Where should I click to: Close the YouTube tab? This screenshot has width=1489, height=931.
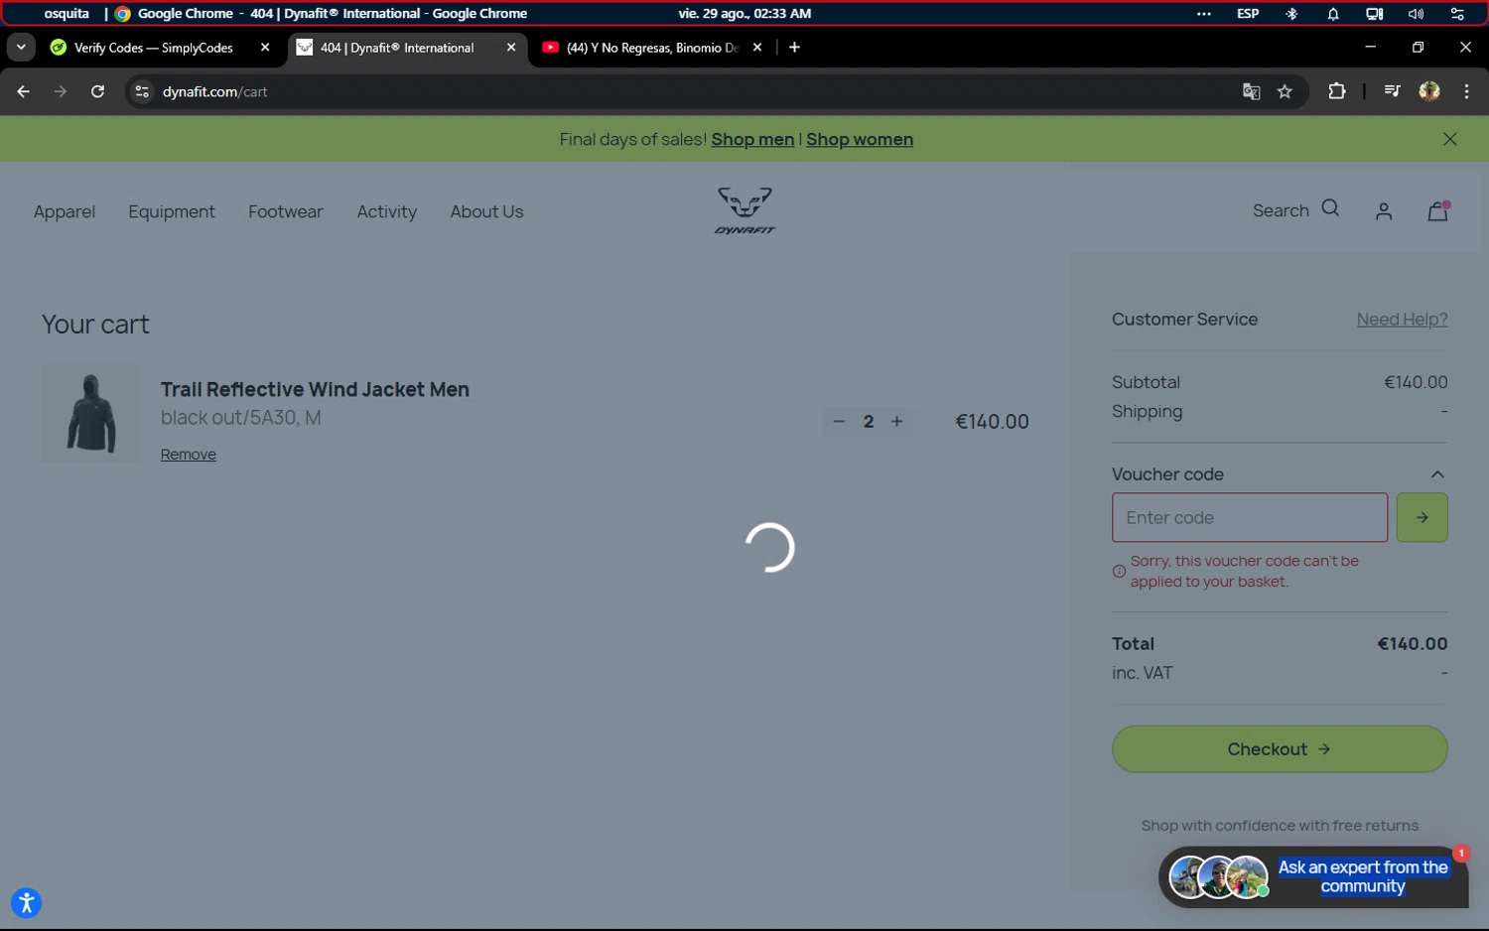757,48
